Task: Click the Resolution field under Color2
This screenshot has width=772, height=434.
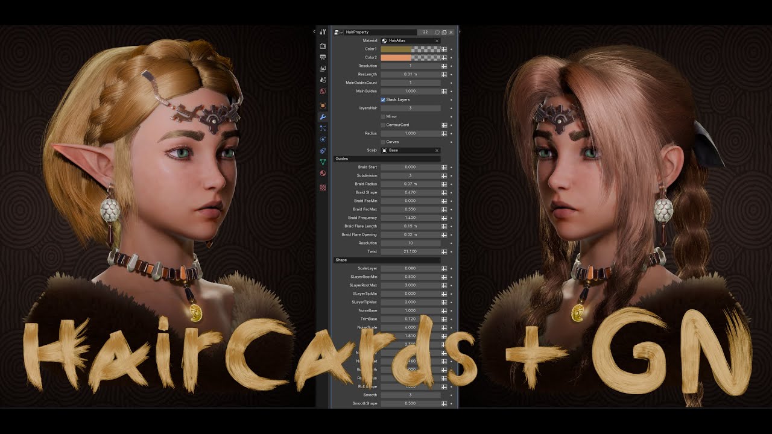Action: pos(411,66)
